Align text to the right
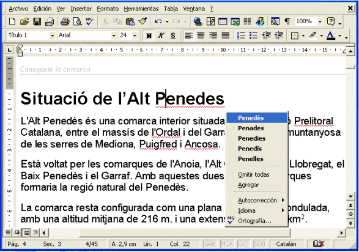The image size is (359, 252). point(213,35)
